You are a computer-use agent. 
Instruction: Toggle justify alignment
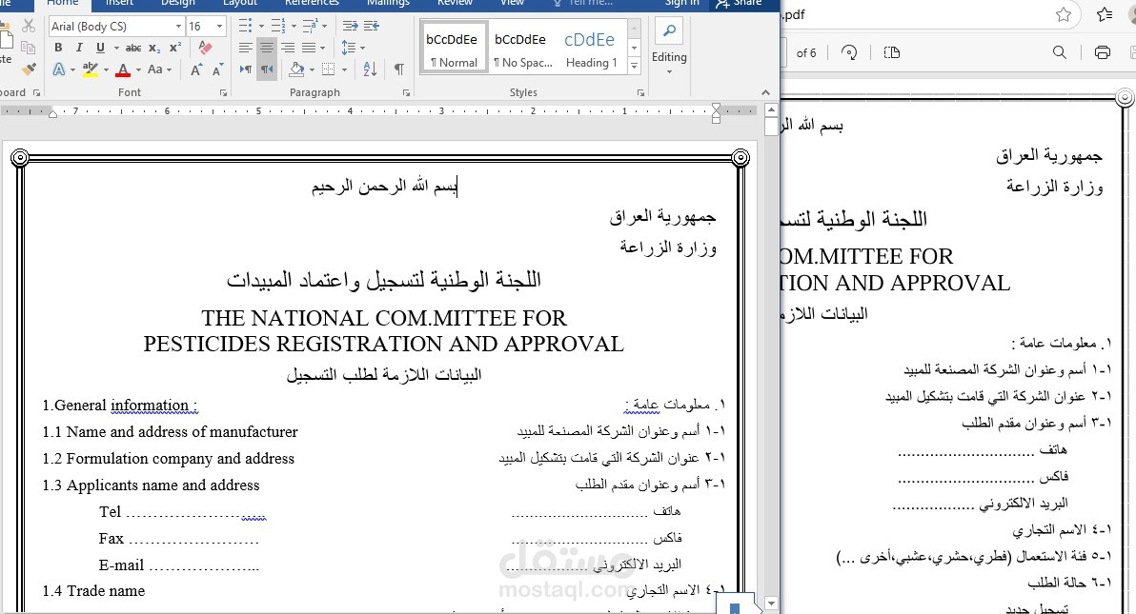tap(309, 48)
